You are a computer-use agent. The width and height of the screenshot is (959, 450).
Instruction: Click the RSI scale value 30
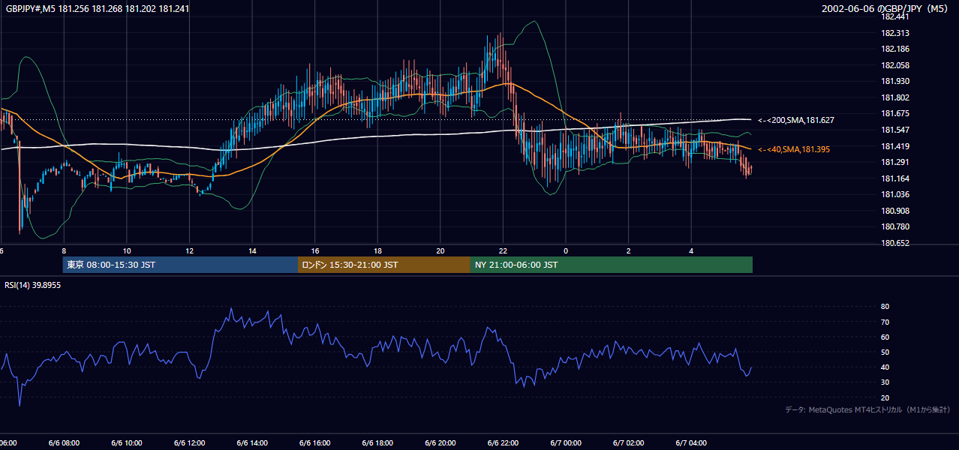[885, 382]
